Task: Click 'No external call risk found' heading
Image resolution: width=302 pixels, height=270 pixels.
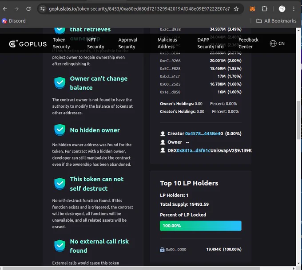Action: click(99, 246)
